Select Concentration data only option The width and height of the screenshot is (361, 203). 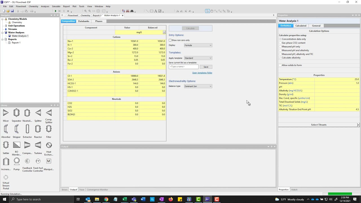(x=280, y=39)
